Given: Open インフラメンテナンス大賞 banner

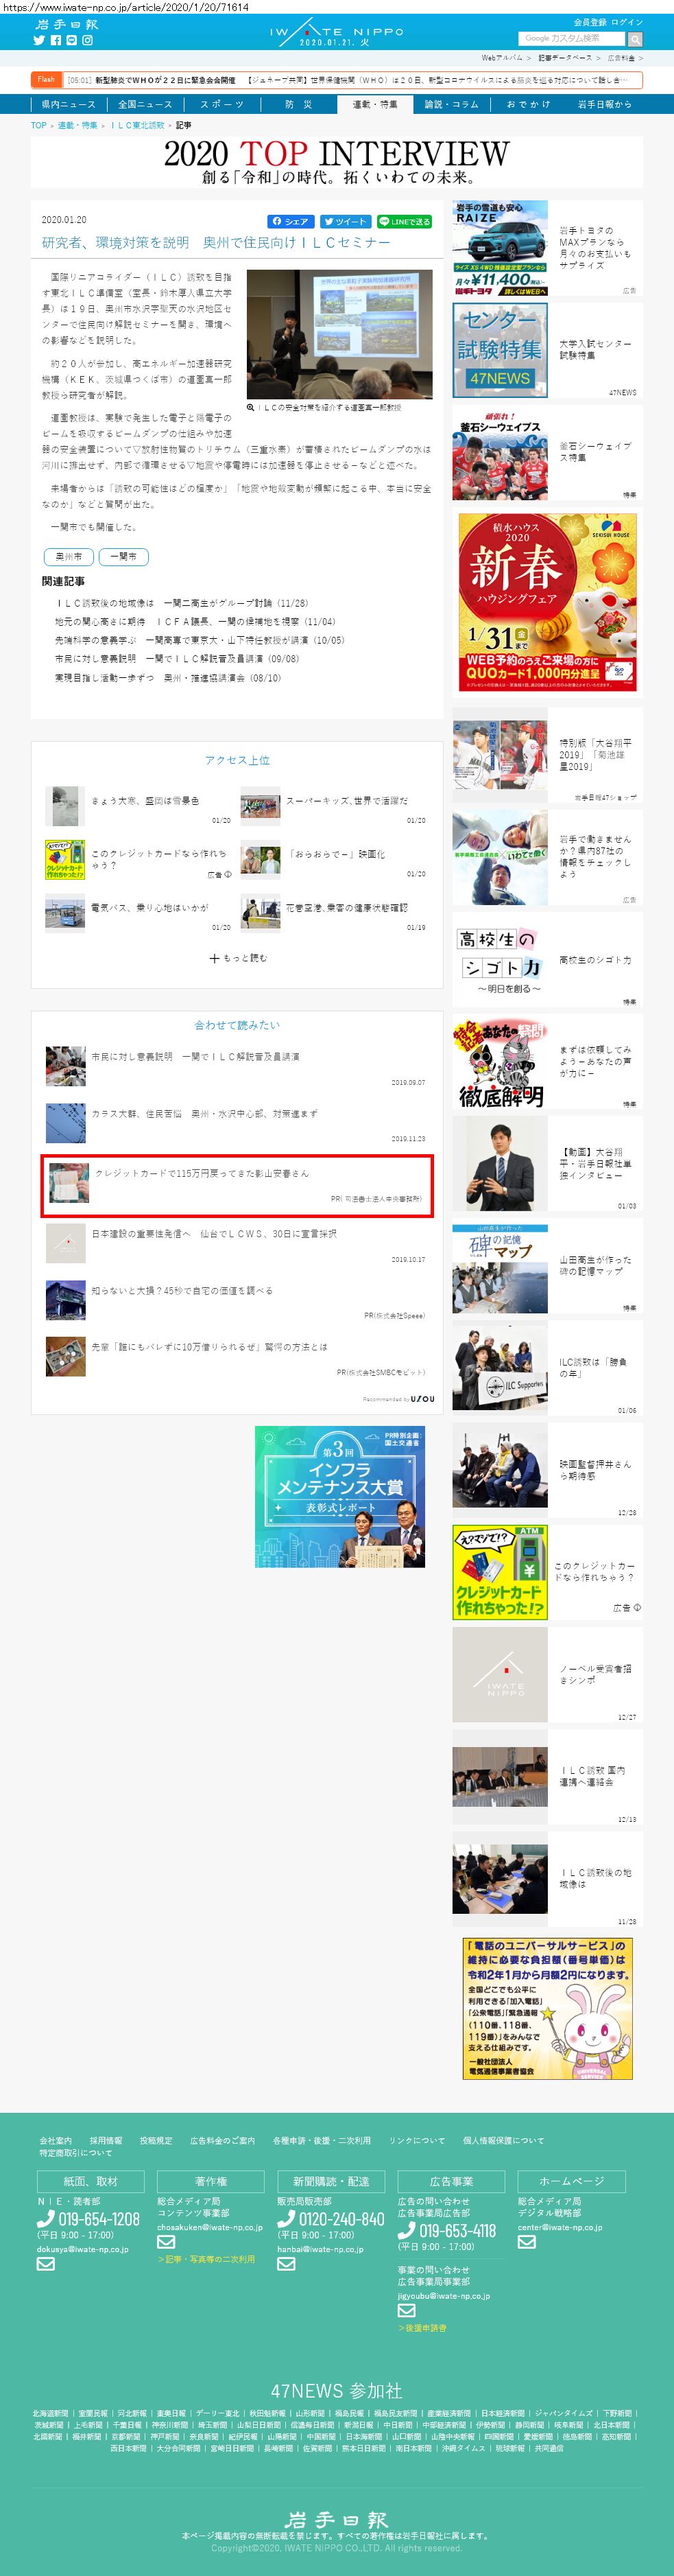Looking at the screenshot, I should (x=339, y=1496).
